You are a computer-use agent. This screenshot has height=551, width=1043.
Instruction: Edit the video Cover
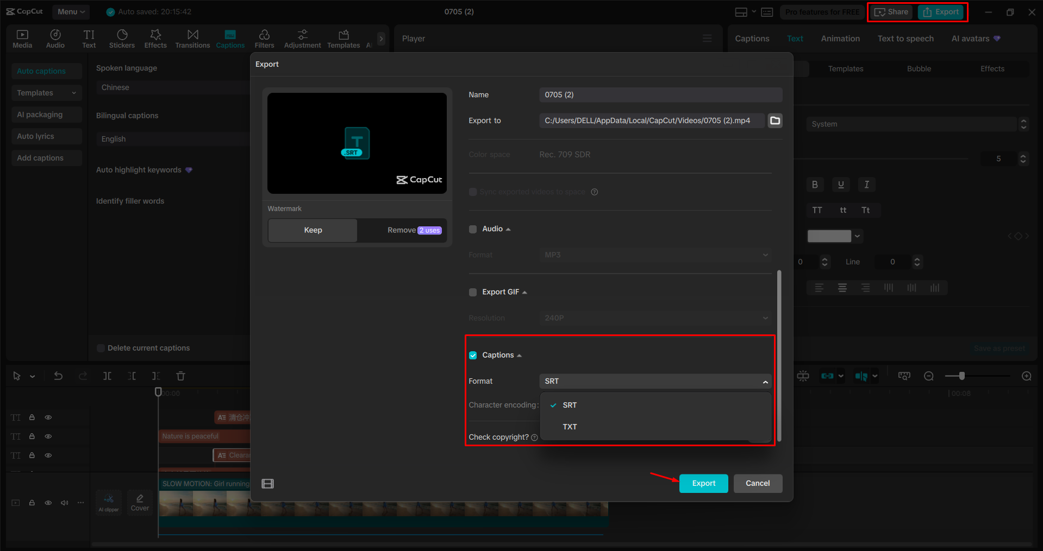140,502
